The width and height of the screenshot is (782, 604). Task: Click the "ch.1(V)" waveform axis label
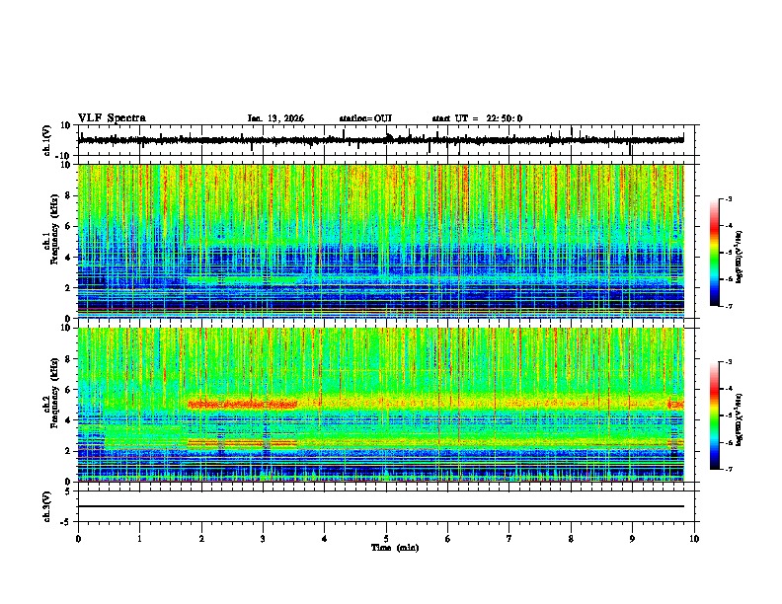(x=47, y=140)
